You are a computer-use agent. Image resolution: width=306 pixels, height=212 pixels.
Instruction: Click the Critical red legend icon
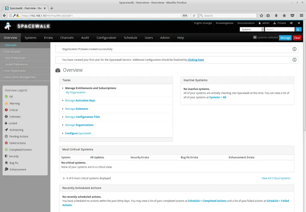pyautogui.click(x=6, y=110)
